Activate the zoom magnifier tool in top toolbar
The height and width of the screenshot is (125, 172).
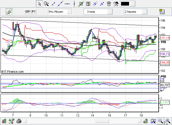click(46, 4)
